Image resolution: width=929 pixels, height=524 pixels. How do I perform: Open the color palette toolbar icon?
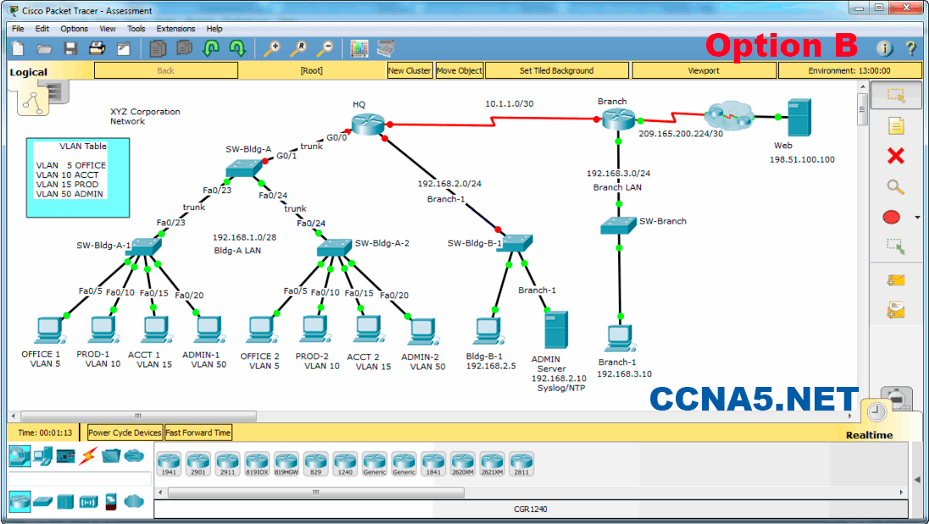359,48
